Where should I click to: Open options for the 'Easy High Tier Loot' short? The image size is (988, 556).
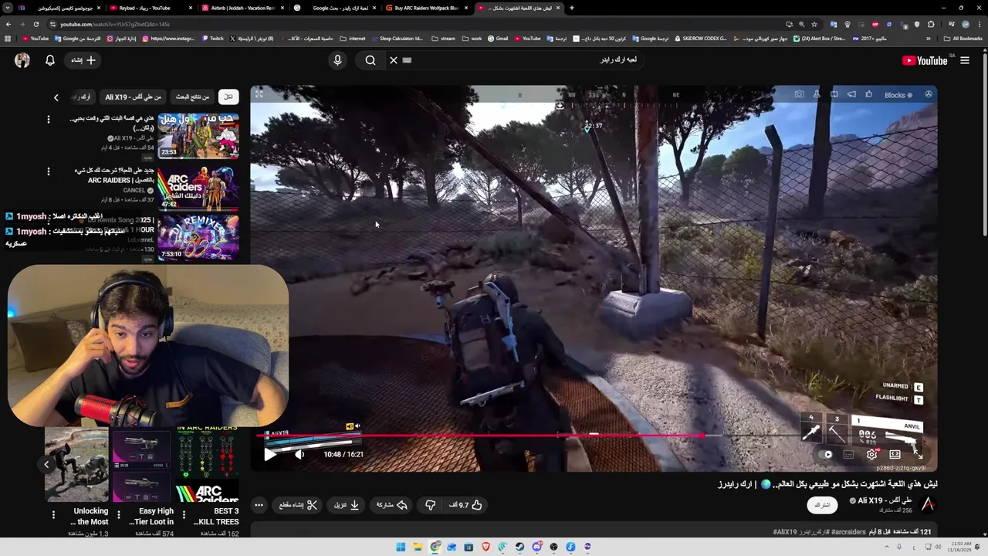pos(118,515)
